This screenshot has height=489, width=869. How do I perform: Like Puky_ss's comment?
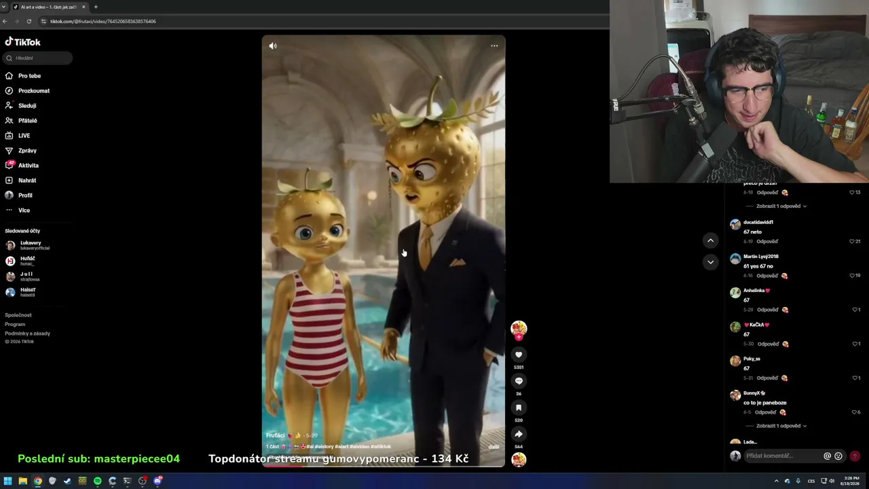point(855,378)
